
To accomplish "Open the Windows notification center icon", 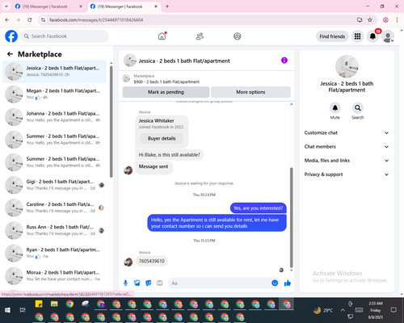I will click(393, 310).
